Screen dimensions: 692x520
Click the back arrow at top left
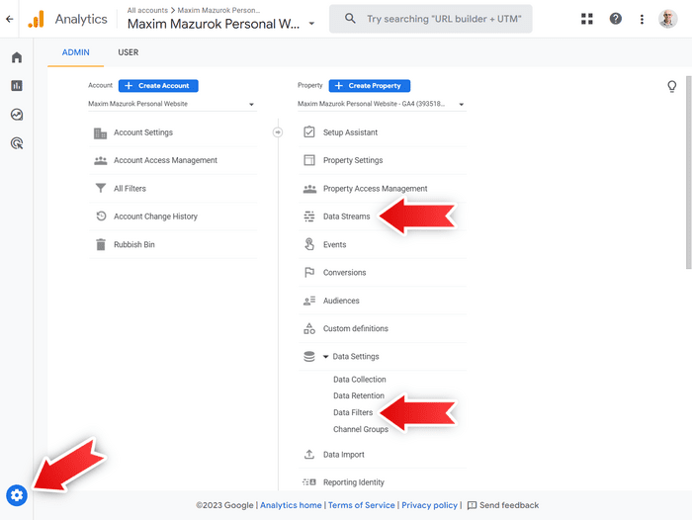point(9,19)
